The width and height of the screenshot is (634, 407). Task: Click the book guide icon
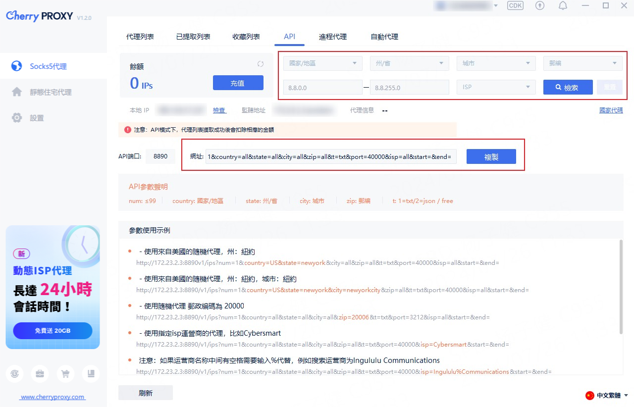pyautogui.click(x=91, y=374)
